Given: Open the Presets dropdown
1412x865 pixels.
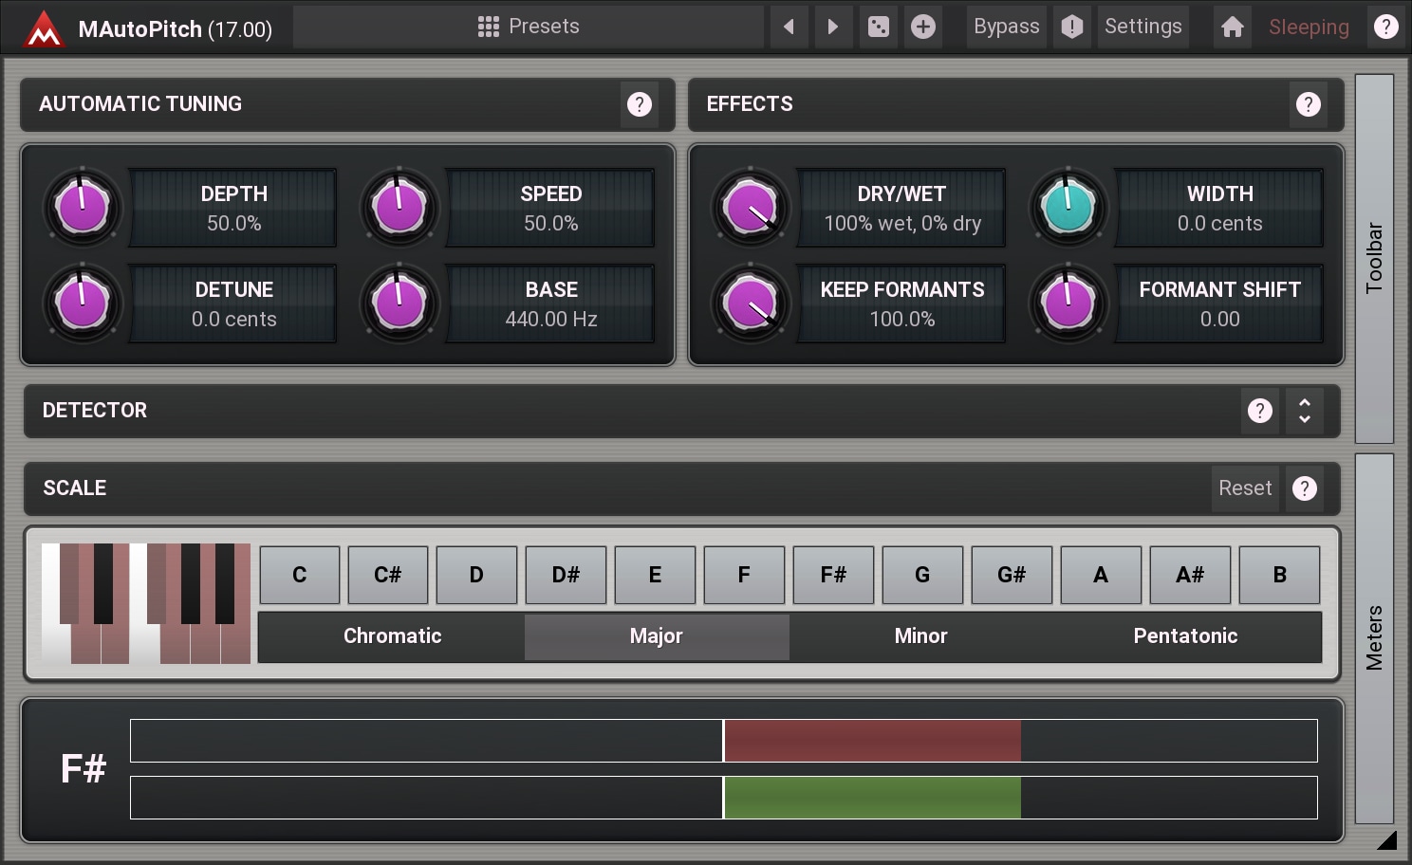Looking at the screenshot, I should (x=529, y=27).
